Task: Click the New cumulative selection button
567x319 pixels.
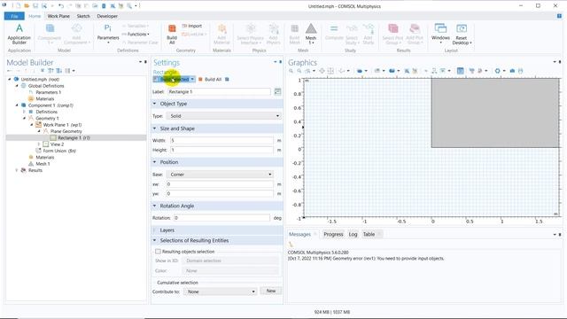Action: point(271,292)
